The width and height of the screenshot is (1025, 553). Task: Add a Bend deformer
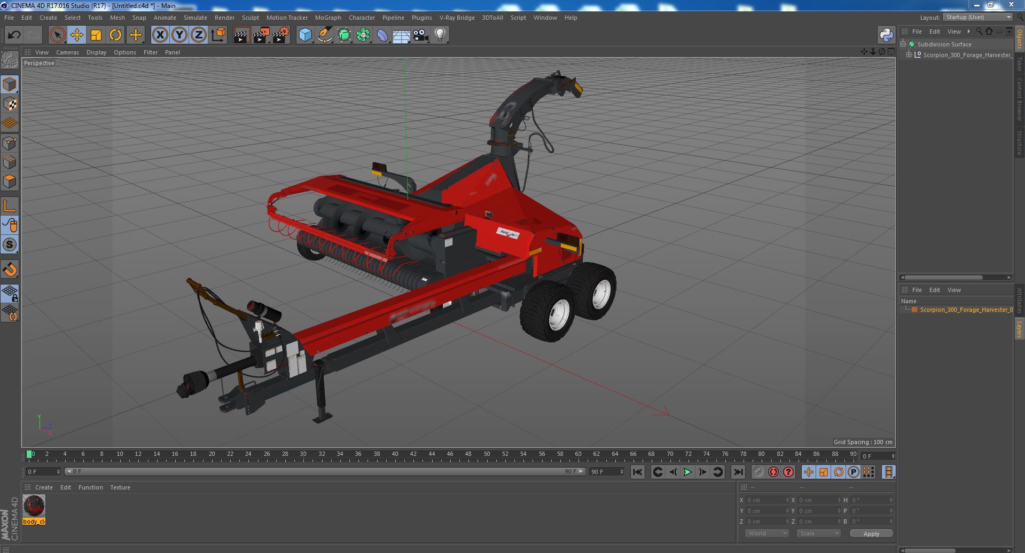[382, 35]
